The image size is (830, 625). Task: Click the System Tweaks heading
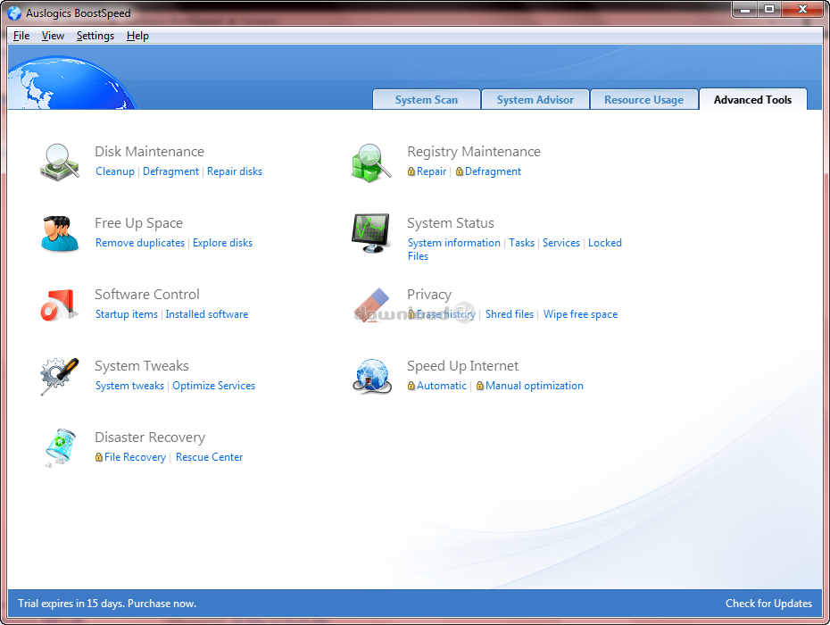coord(142,366)
